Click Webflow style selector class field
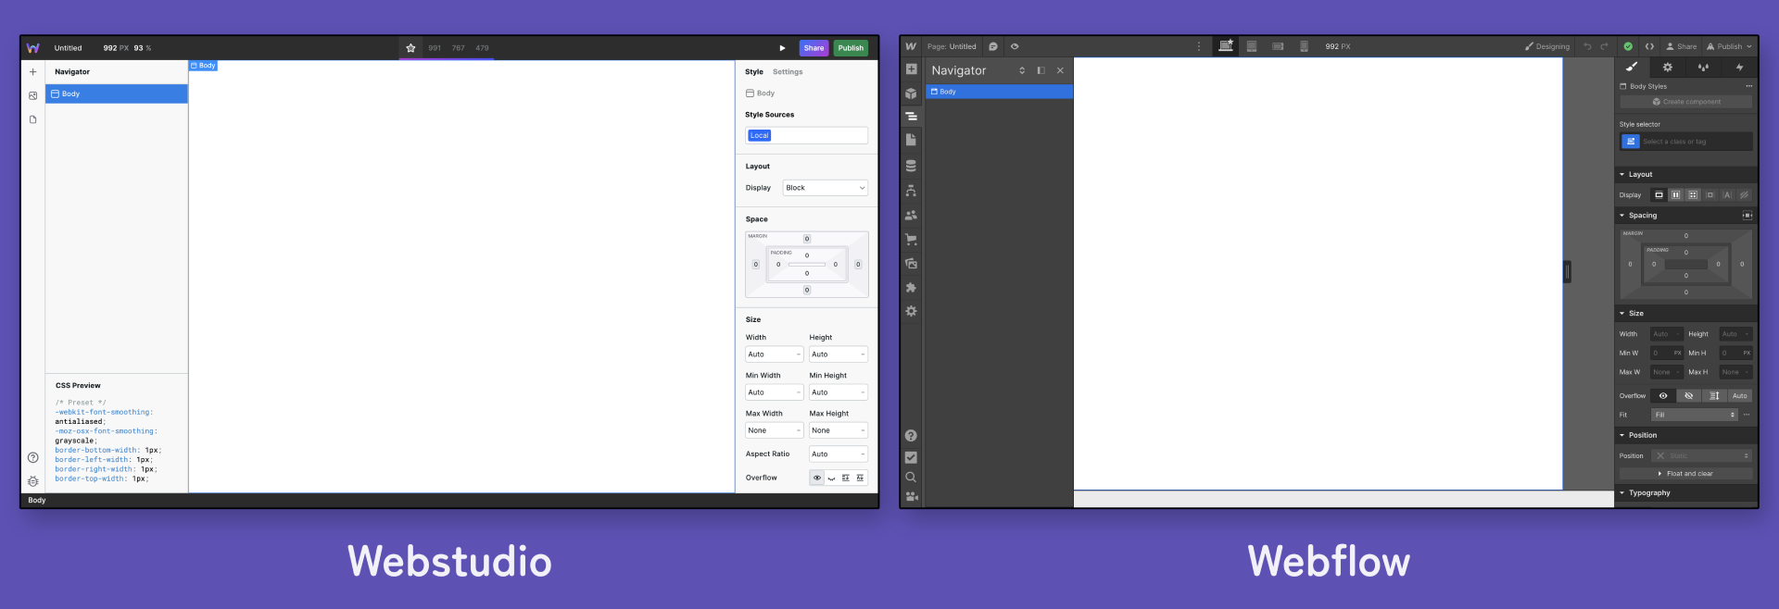This screenshot has height=609, width=1779. click(1686, 142)
